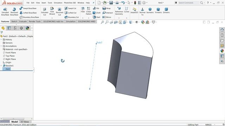
Task: Select Top Plane in the tree
Action: (8, 56)
